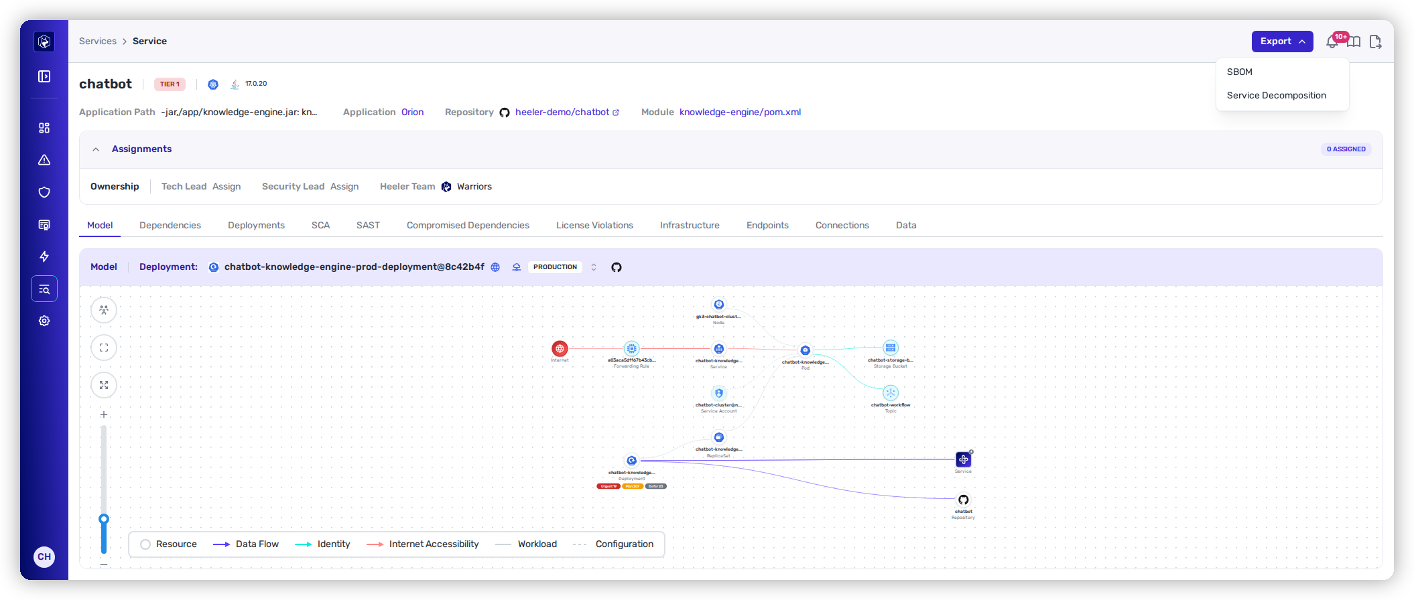
Task: Switch to the Deployments tab
Action: pyautogui.click(x=256, y=225)
